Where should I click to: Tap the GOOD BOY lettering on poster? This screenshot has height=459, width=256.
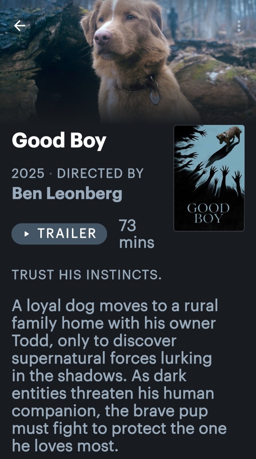[x=208, y=213]
